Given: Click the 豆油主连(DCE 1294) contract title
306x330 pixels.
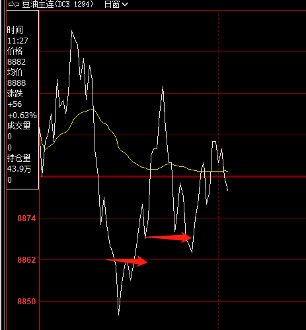Looking at the screenshot, I should [x=57, y=4].
